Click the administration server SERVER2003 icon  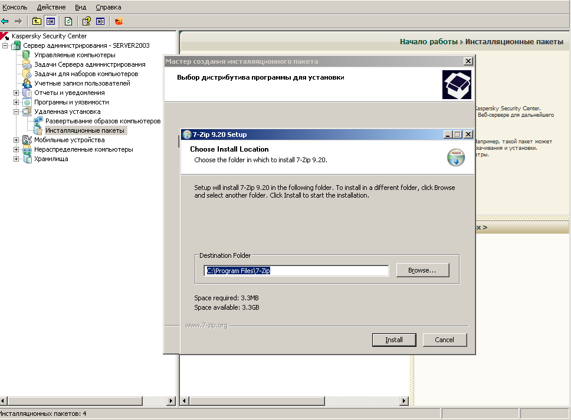pos(16,45)
